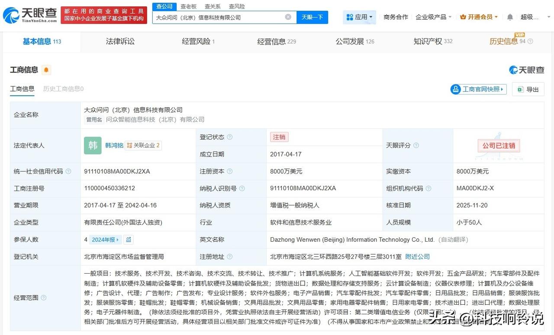Open the 工商官网快照 snapshot

478,89
